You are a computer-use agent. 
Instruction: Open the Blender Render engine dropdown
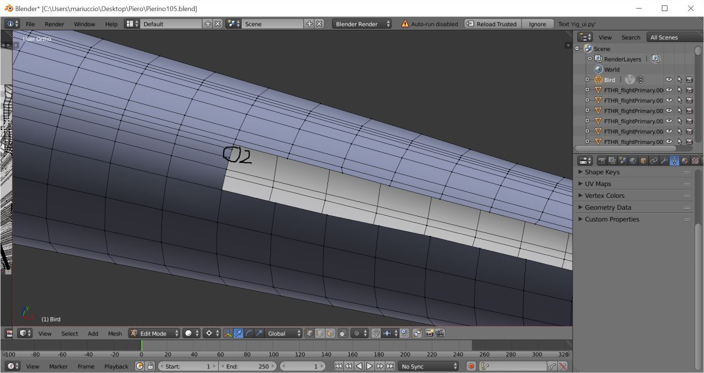point(362,24)
